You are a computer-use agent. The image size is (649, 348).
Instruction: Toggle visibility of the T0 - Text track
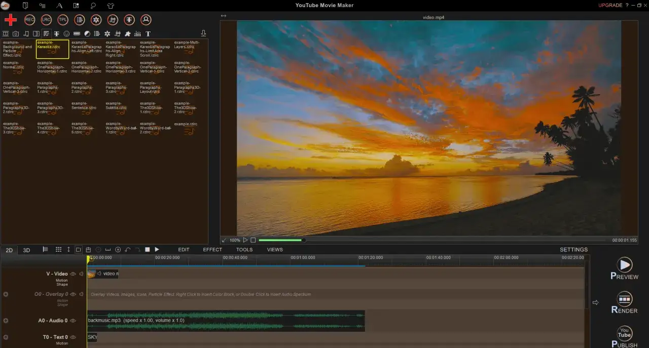(x=74, y=337)
